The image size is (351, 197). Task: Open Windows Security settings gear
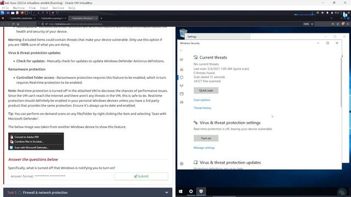pyautogui.click(x=182, y=164)
